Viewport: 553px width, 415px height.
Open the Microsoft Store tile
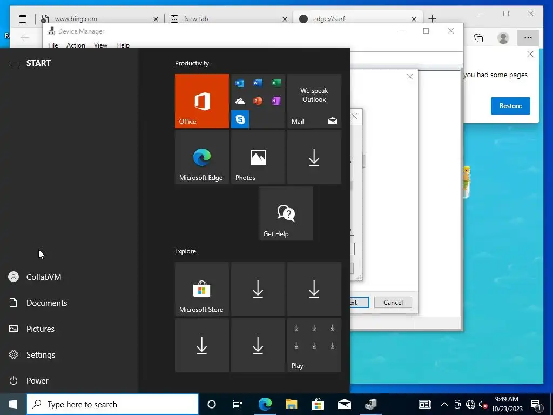[x=202, y=289]
